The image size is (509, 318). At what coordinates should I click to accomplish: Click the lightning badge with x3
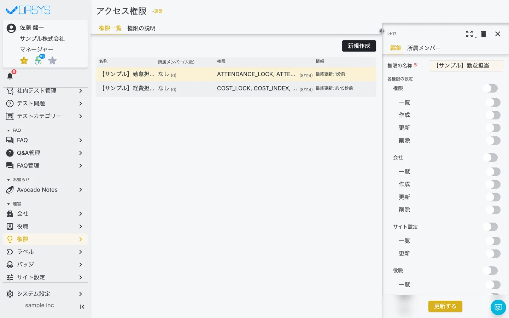coord(39,60)
